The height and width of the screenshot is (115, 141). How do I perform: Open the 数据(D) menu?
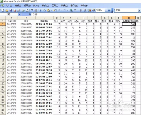64,6
